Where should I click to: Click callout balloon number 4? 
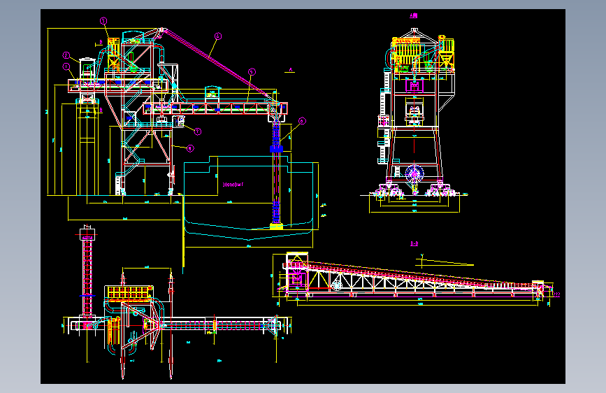coord(218,36)
